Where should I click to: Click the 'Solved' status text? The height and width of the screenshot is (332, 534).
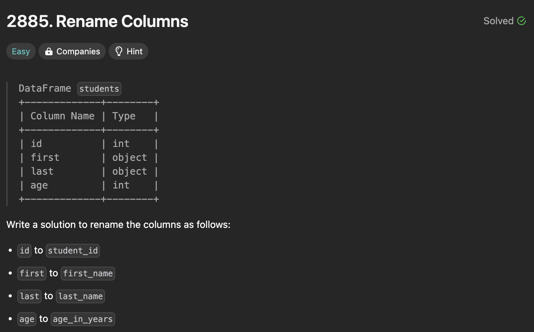click(x=498, y=21)
